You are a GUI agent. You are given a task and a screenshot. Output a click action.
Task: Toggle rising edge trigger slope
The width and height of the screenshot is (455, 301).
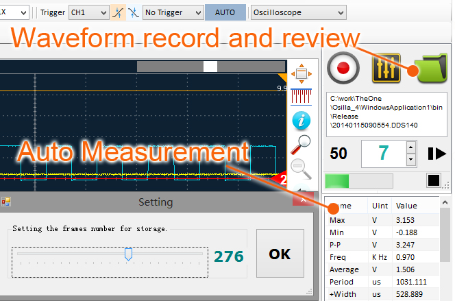(118, 12)
